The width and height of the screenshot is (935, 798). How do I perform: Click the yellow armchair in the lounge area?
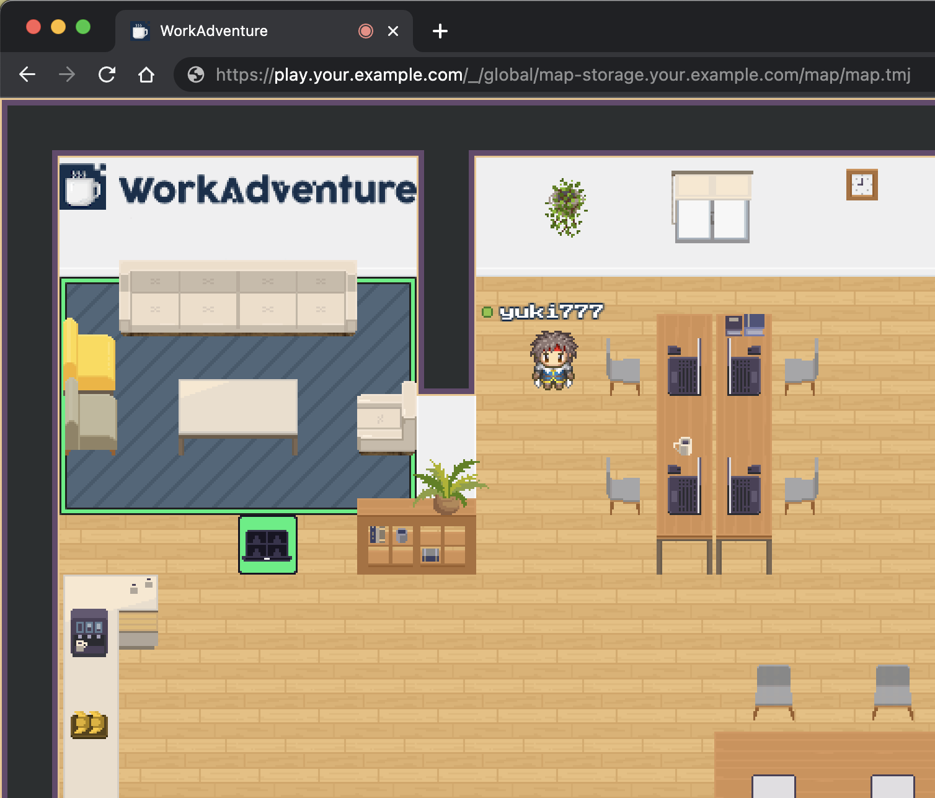pos(91,357)
